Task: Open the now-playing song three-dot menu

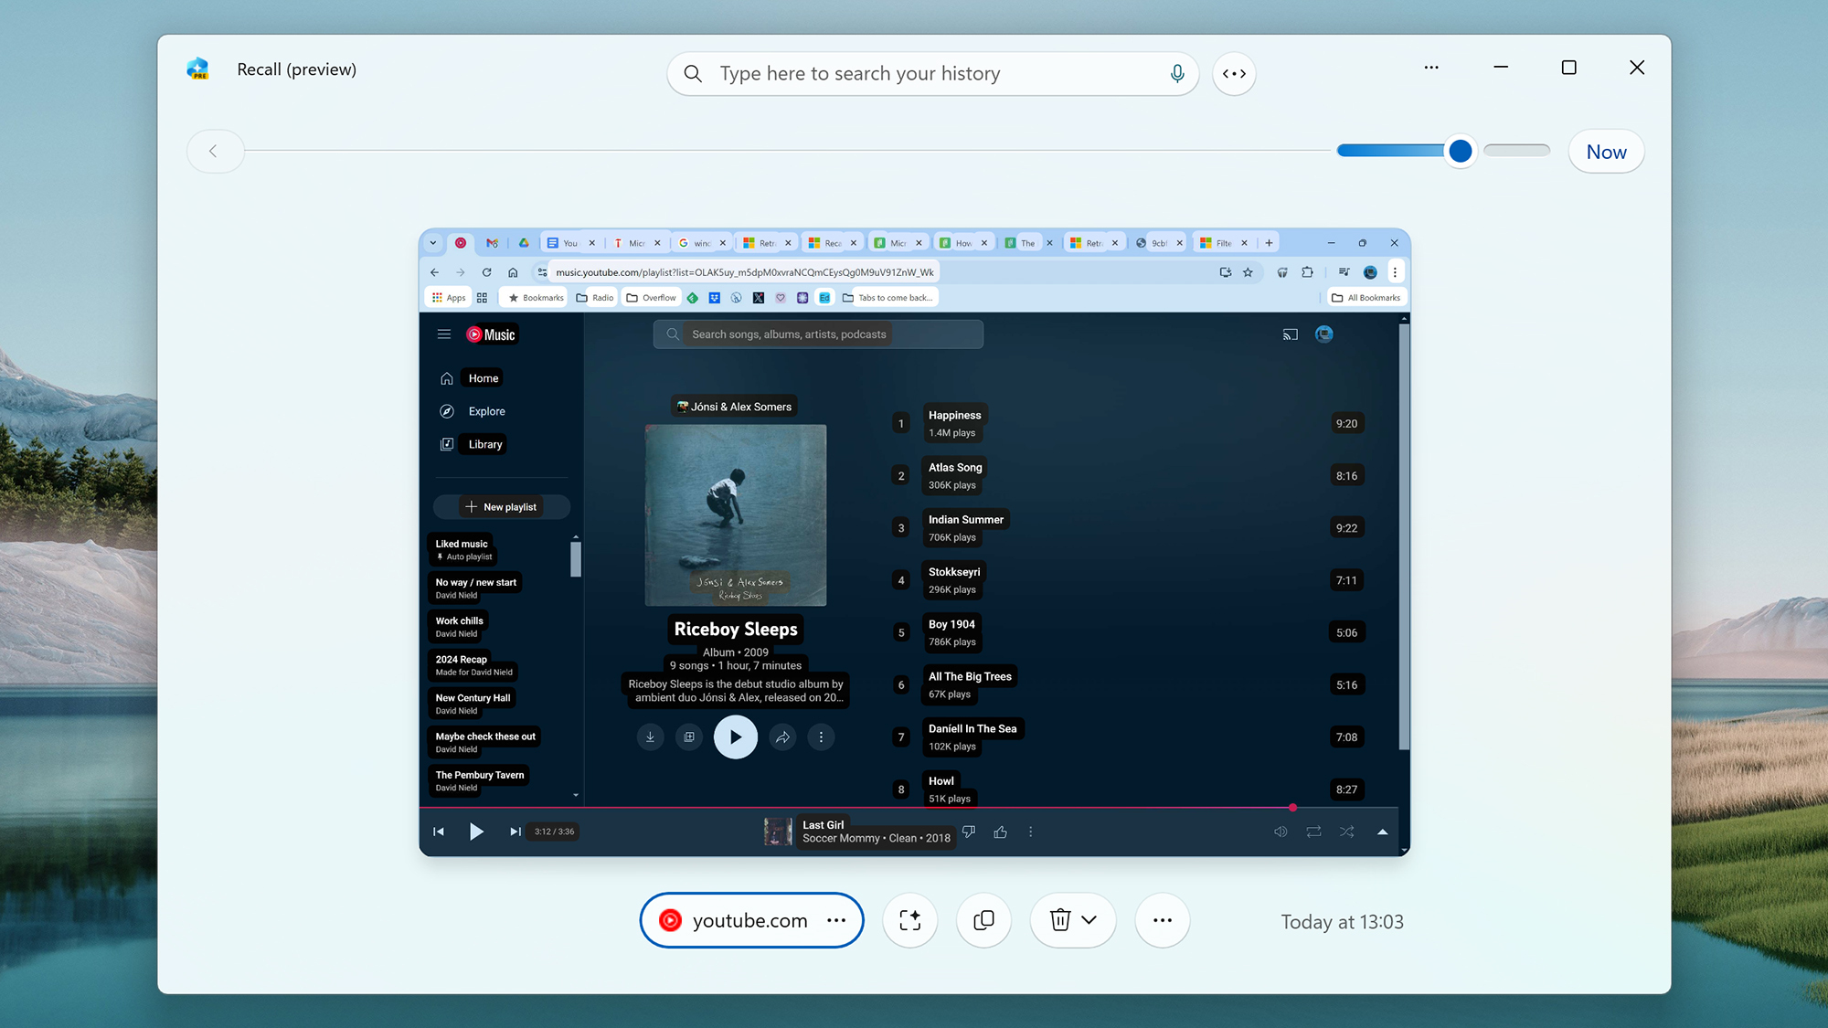Action: 1031,832
